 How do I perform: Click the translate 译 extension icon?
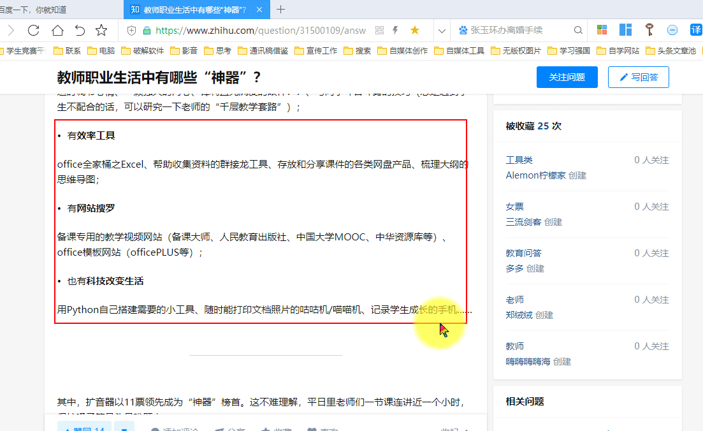point(696,30)
